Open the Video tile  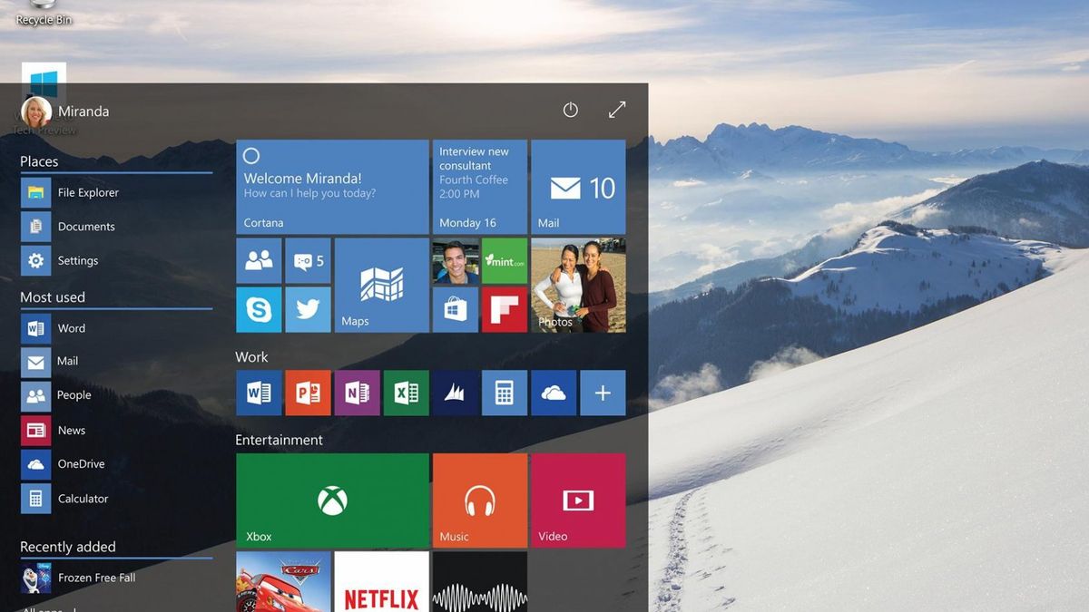coord(578,500)
